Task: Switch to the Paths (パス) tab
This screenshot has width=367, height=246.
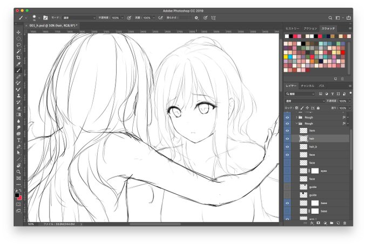Action: (322, 86)
